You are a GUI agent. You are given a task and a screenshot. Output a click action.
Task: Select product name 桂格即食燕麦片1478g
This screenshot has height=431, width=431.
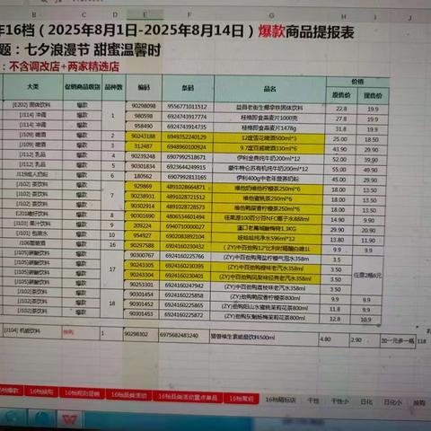tap(269, 128)
